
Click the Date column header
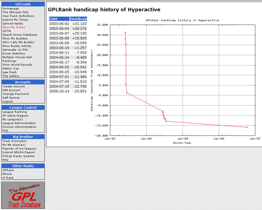[59, 19]
